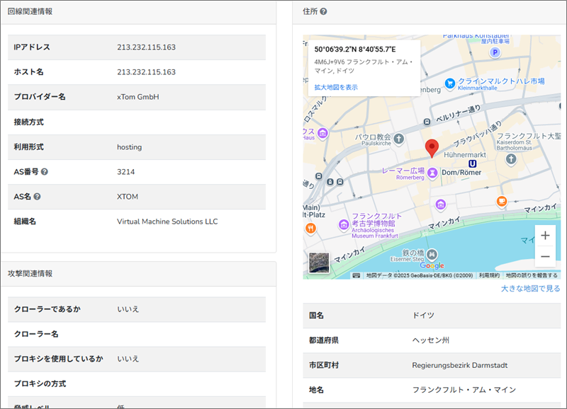Click 地図の誤りを報告する link
The image size is (567, 409).
coord(532,275)
